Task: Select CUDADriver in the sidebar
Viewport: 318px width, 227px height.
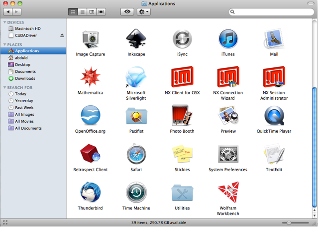Action: point(33,35)
